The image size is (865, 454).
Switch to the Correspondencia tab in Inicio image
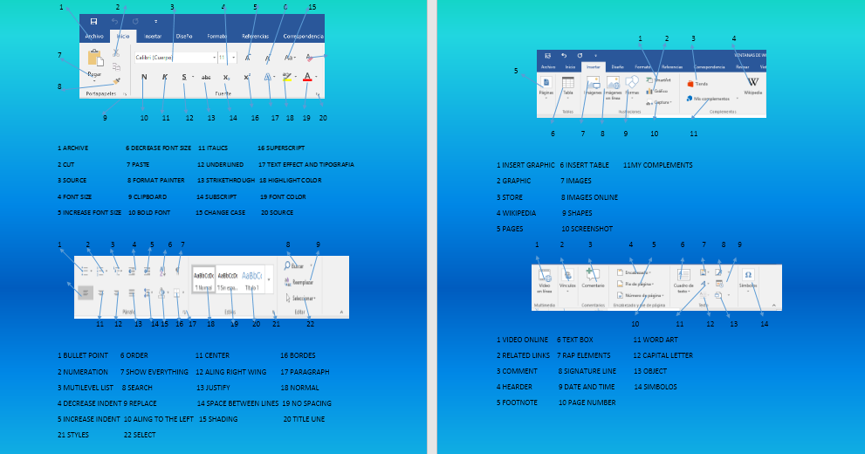coord(303,37)
